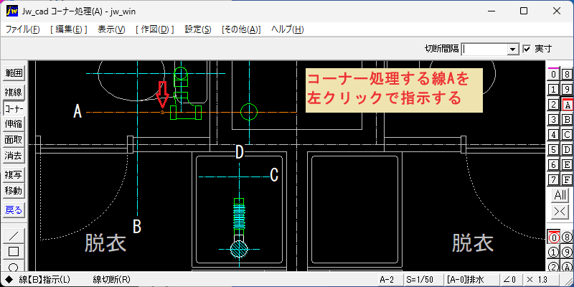
Task: Toggle layer group 0 square button
Action: [553, 74]
